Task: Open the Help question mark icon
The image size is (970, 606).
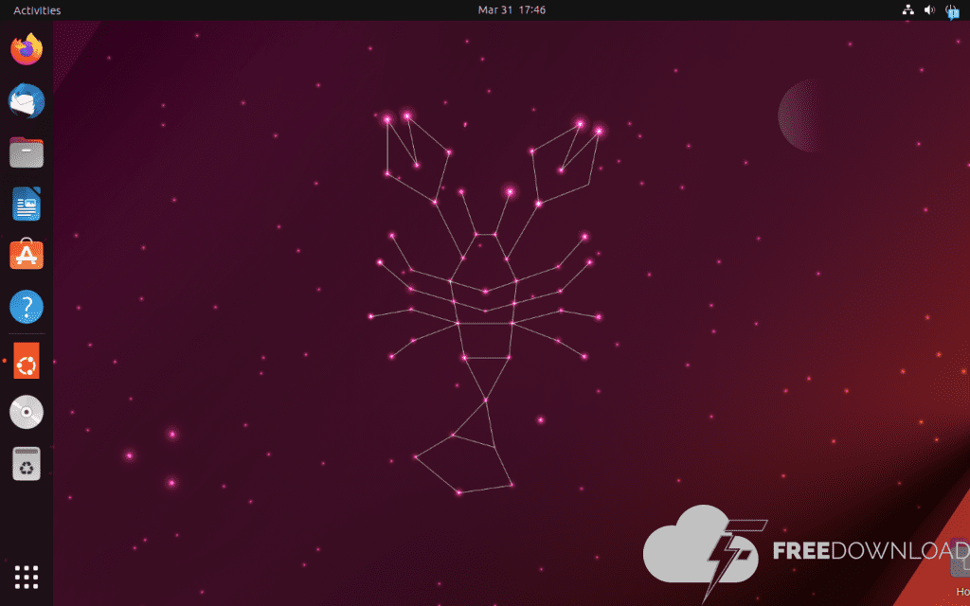Action: tap(27, 307)
